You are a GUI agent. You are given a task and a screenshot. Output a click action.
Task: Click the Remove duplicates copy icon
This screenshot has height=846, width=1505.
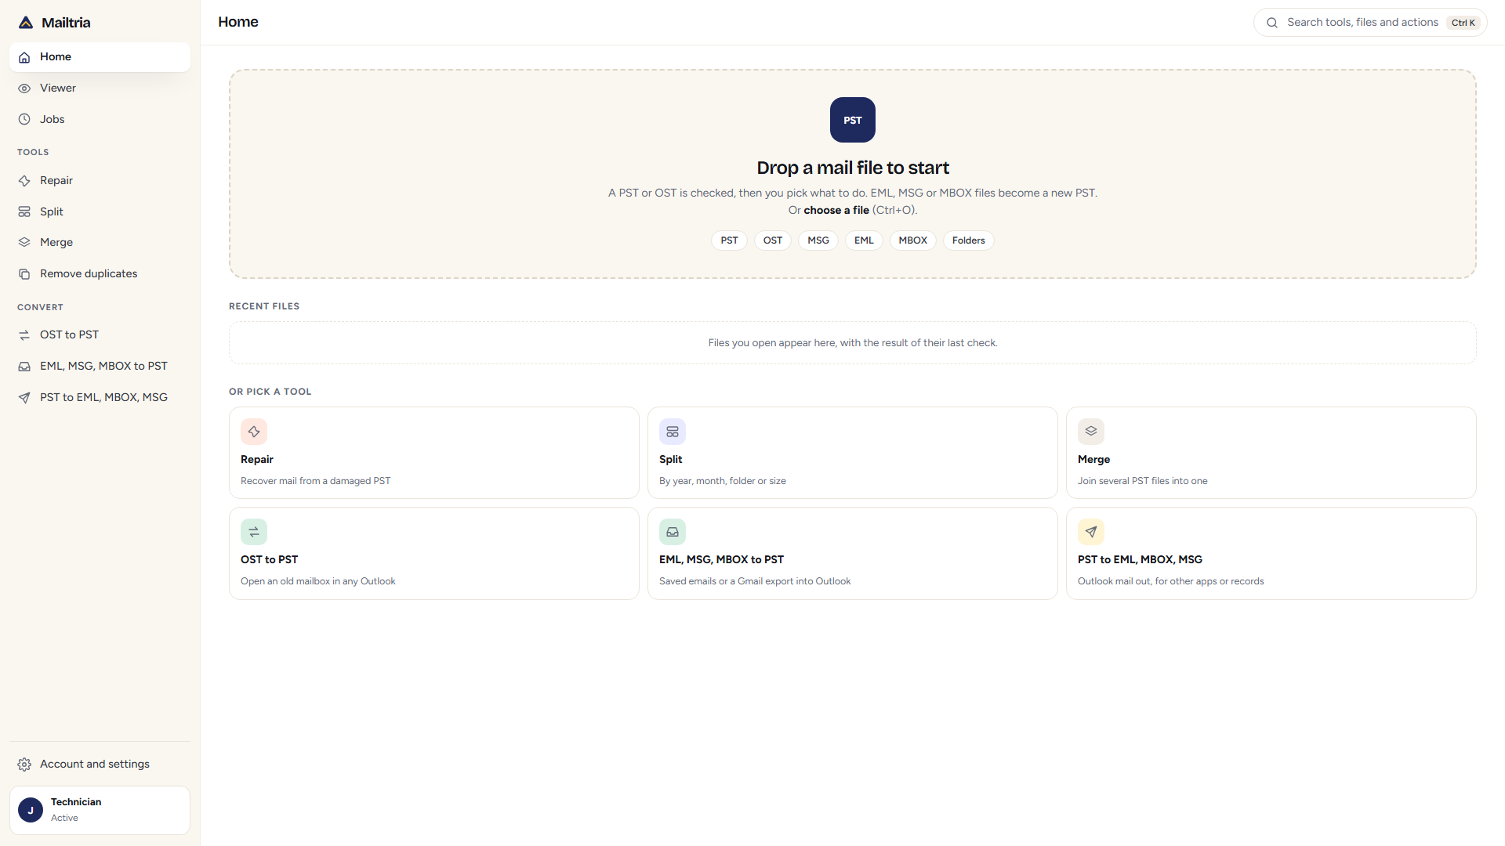click(24, 274)
